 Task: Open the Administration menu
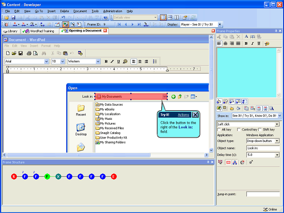point(113,11)
